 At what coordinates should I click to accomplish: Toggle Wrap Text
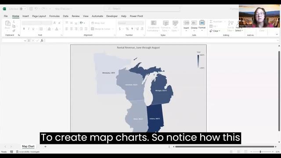[x=98, y=23]
